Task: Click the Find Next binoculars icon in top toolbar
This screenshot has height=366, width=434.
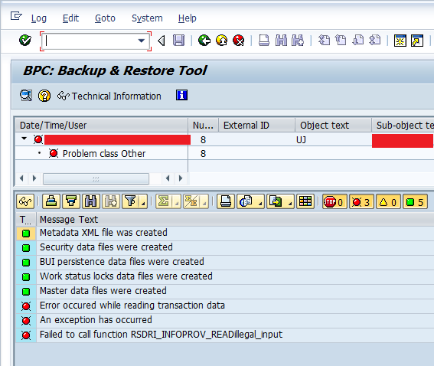Action: pos(298,41)
